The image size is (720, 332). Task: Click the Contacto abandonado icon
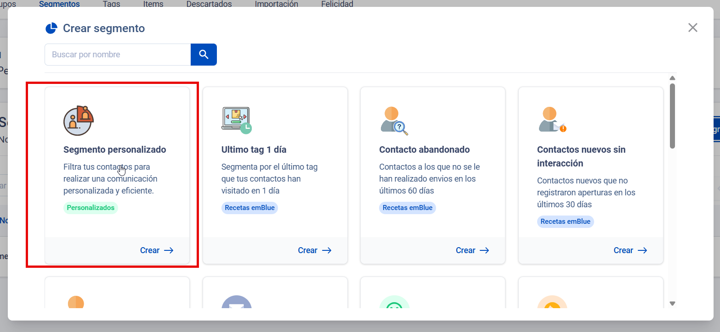click(x=394, y=121)
